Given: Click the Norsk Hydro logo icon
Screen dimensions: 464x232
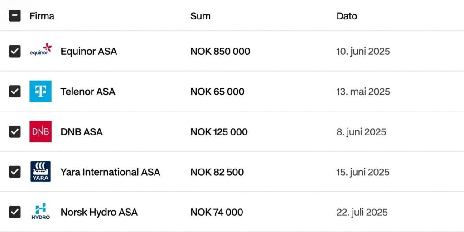Looking at the screenshot, I should 40,212.
